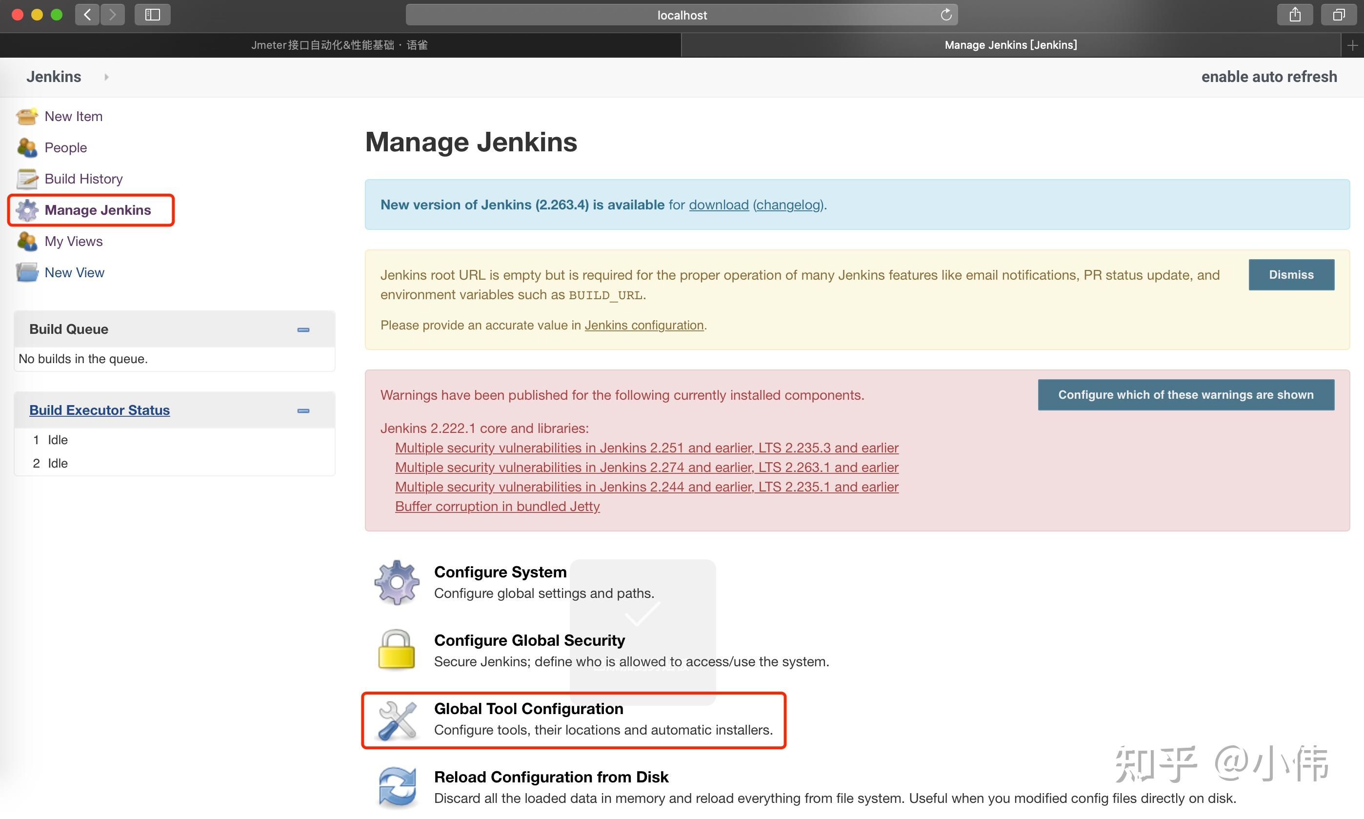Open the browser share sheet icon
Screen dimensions: 1364x819
coord(1295,14)
